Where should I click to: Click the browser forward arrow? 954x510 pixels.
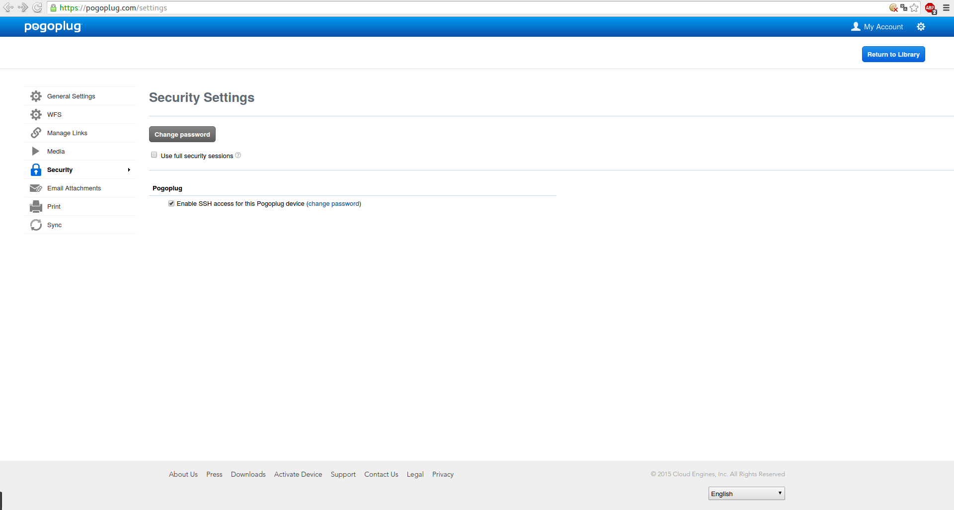point(23,7)
